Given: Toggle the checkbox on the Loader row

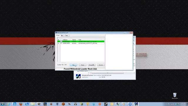Looking at the screenshot, I should tap(61, 42).
